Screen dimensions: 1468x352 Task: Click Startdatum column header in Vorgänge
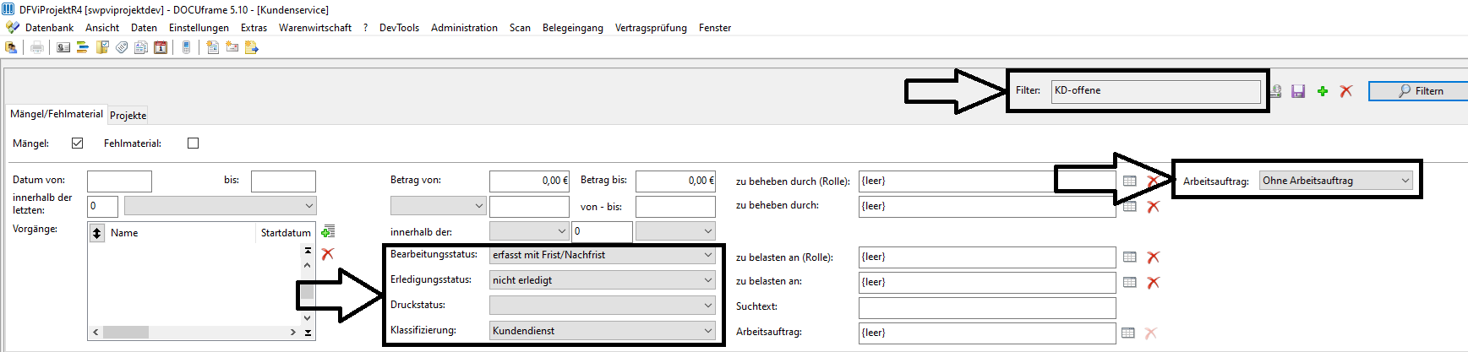tap(286, 233)
